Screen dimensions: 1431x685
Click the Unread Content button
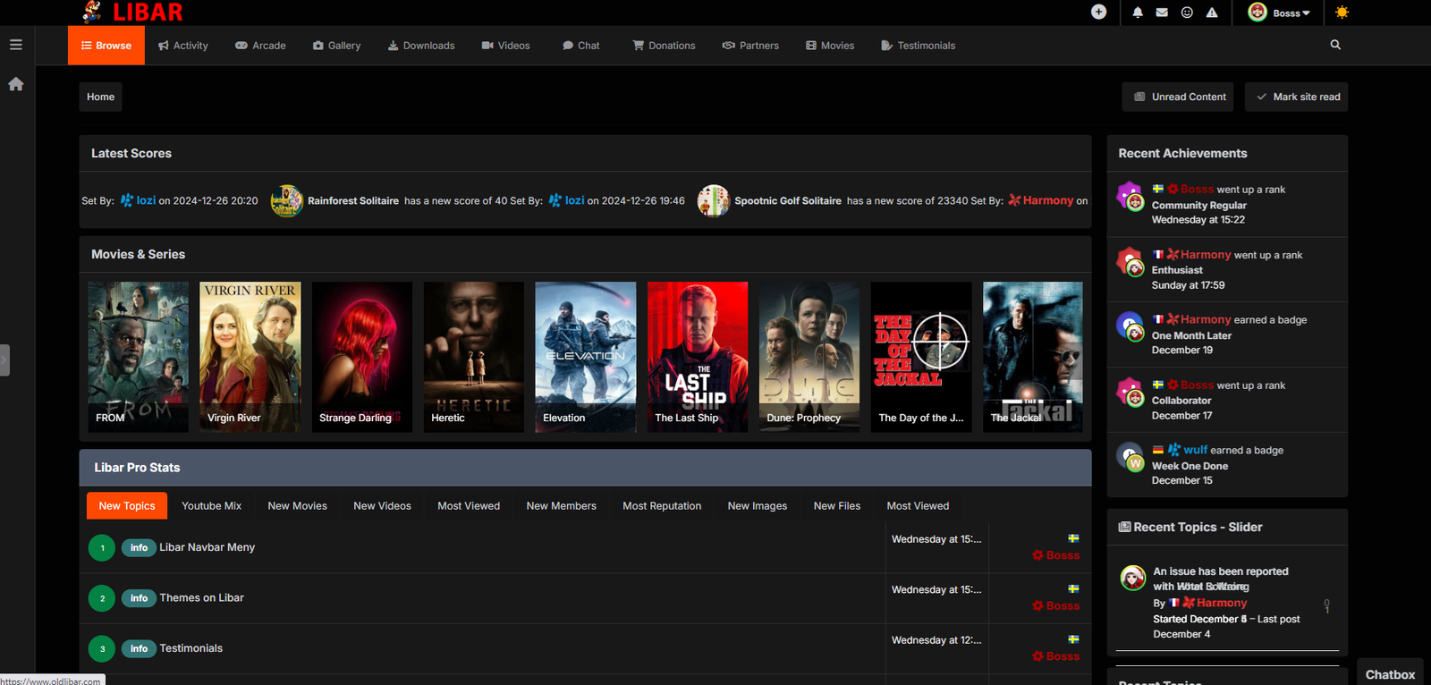(x=1178, y=97)
